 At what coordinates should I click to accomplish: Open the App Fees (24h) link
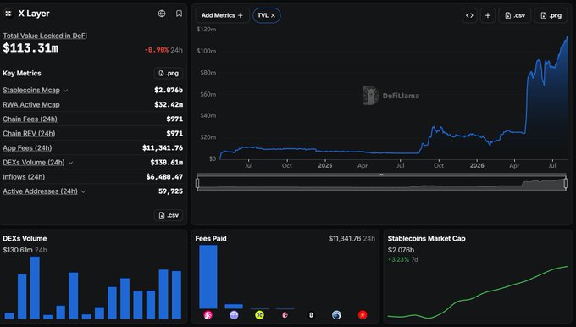click(x=27, y=147)
